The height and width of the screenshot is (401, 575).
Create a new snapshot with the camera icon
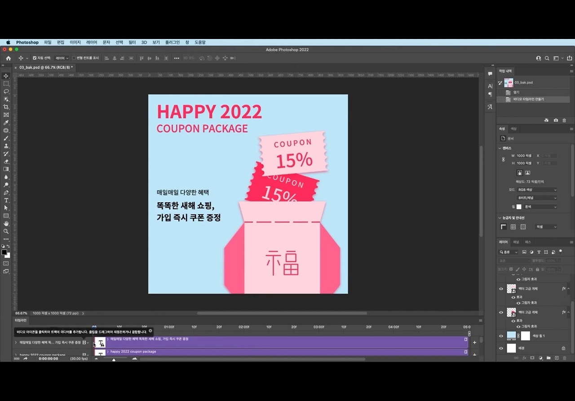coord(556,120)
